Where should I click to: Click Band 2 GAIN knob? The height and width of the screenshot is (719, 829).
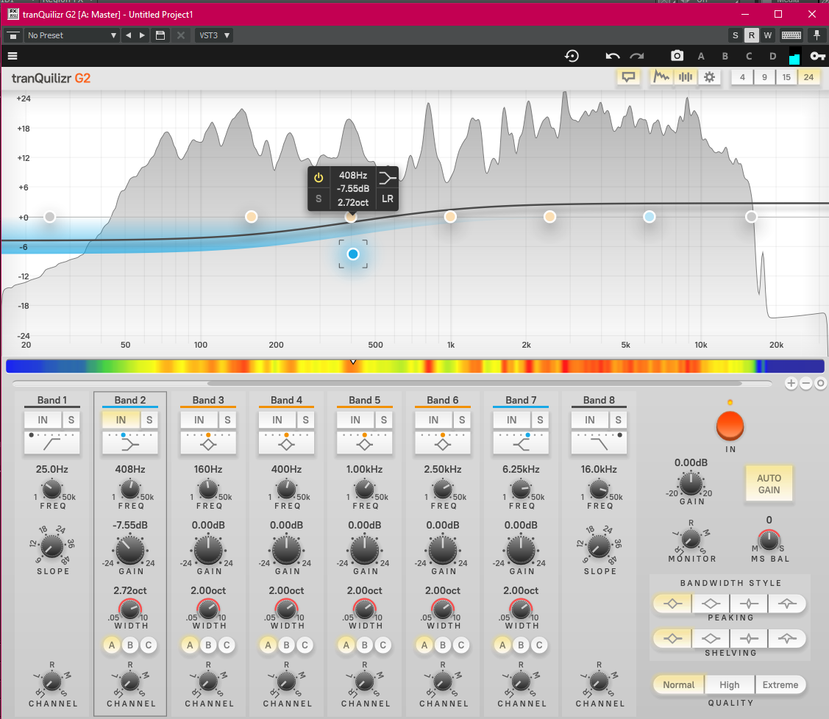pos(130,549)
